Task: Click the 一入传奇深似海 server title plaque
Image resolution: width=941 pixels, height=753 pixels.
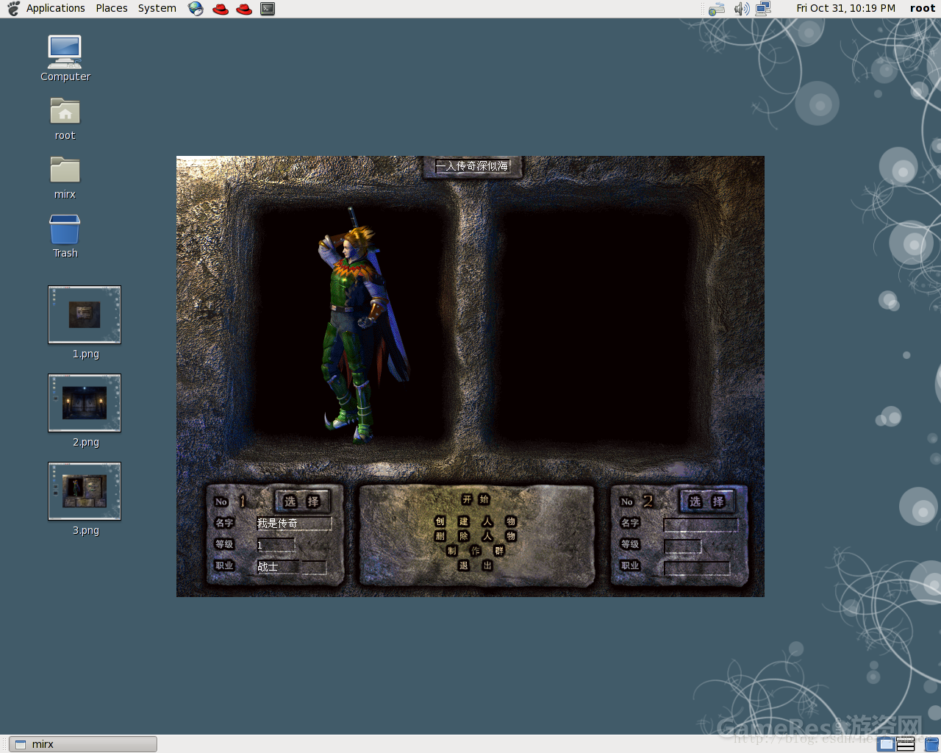Action: (473, 166)
